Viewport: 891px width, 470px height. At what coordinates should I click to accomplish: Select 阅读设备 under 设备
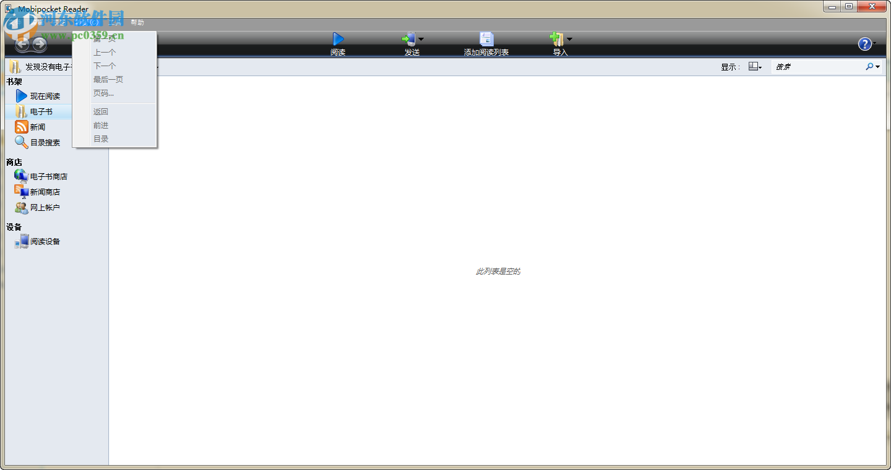click(x=38, y=241)
